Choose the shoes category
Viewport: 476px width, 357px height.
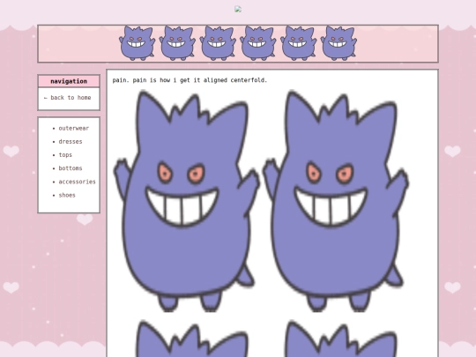67,195
